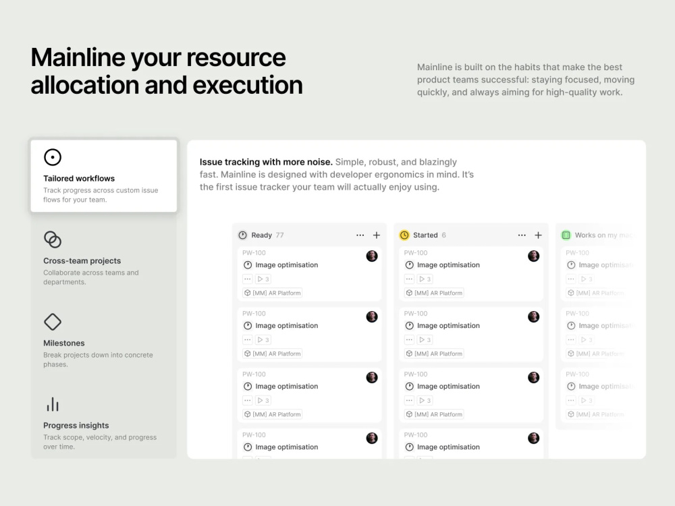Screen dimensions: 675x506
Task: Open first Image optimisation card in Works column
Action: [598, 274]
